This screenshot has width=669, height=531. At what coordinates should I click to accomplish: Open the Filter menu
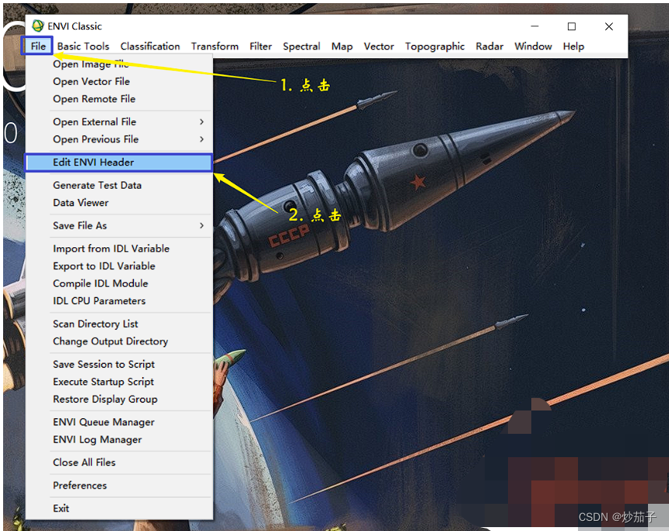pyautogui.click(x=261, y=46)
